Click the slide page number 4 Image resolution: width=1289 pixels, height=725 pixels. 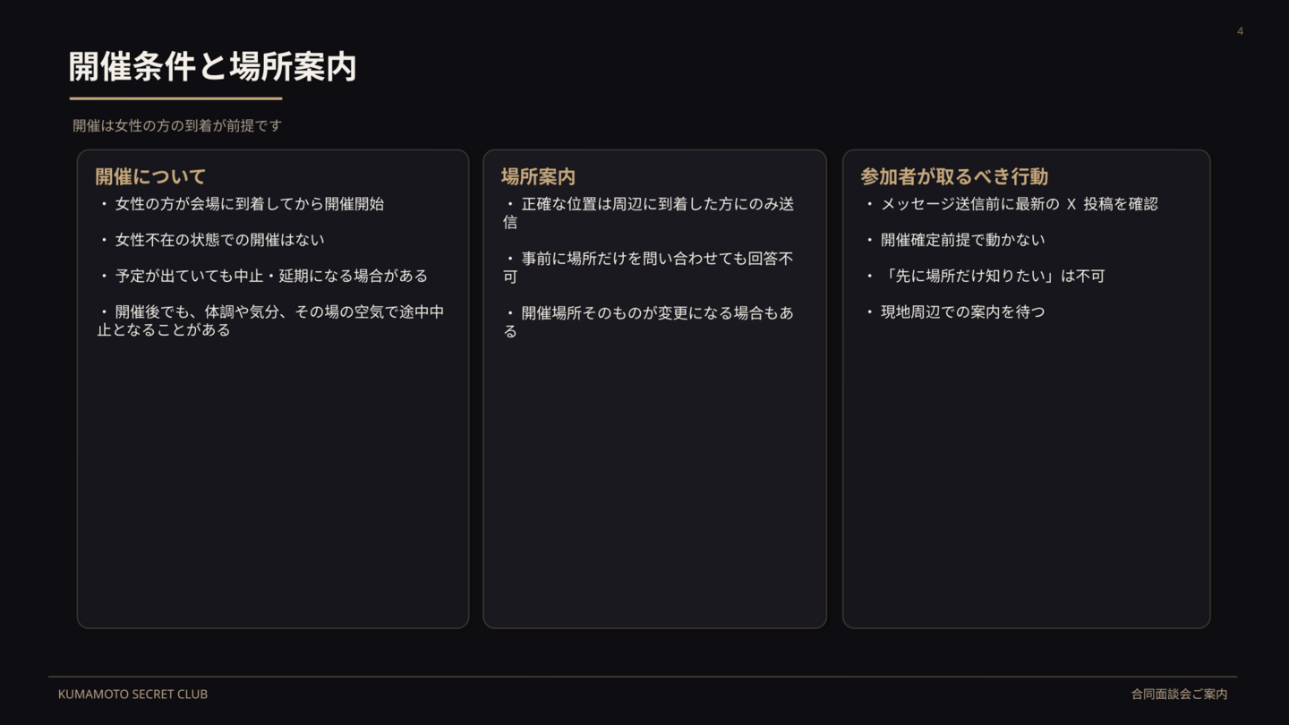pyautogui.click(x=1240, y=31)
